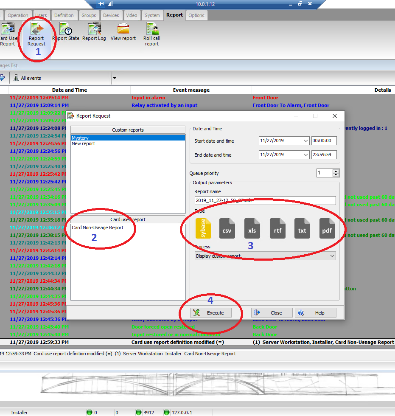Select txt output file type
This screenshot has height=416, width=395.
pyautogui.click(x=302, y=228)
